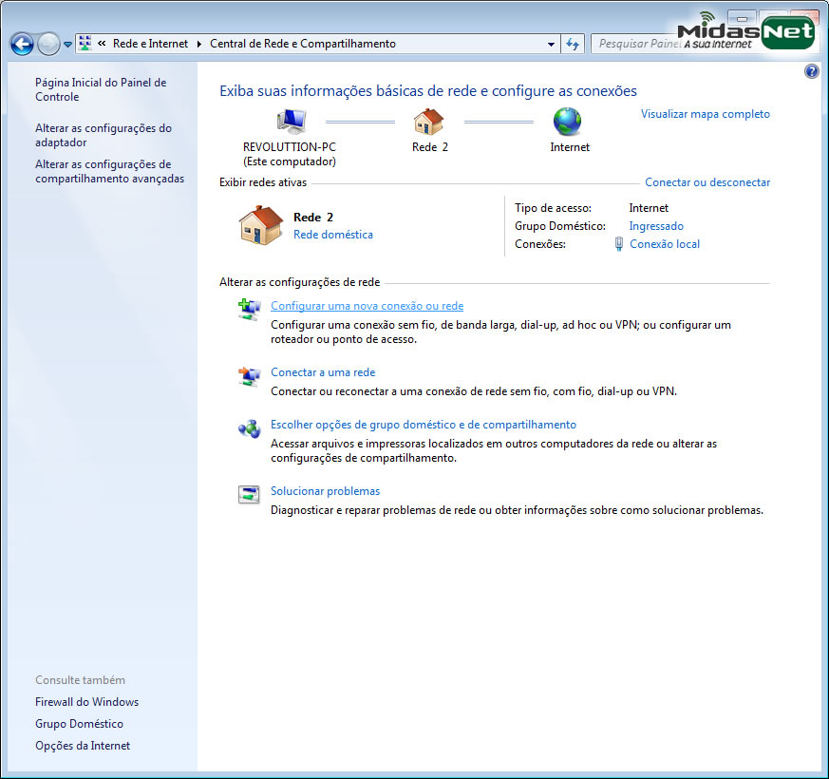This screenshot has height=779, width=829.
Task: Open Página Inicial do Painel de Controle
Action: 100,89
